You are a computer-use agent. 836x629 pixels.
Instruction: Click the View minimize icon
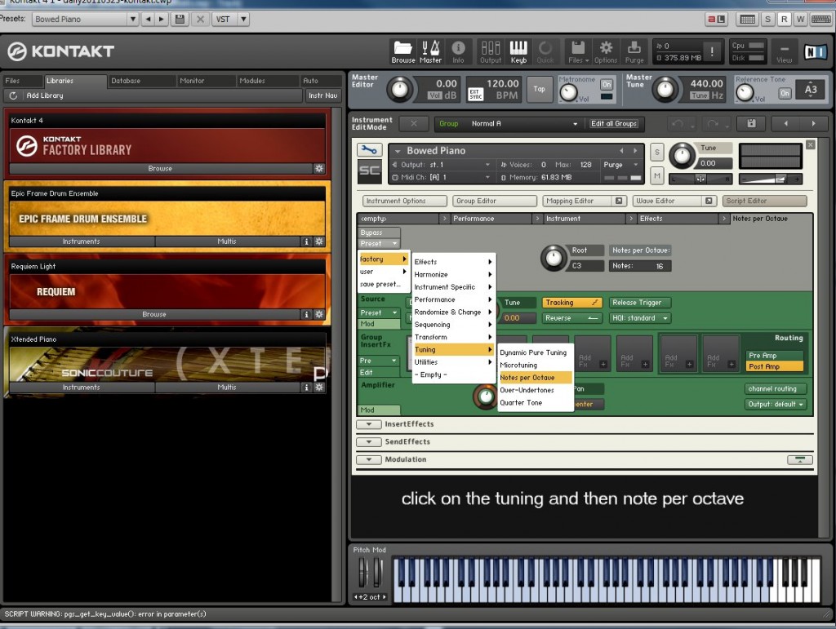click(x=784, y=51)
